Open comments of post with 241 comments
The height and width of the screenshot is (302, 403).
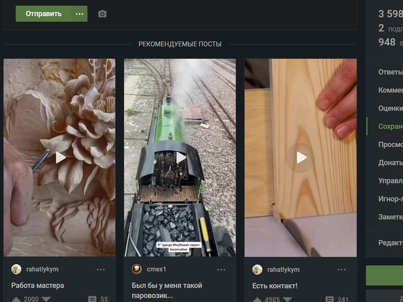[337, 300]
